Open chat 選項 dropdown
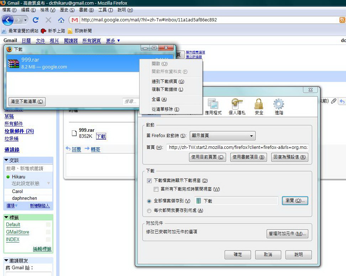The height and width of the screenshot is (276, 346). (x=12, y=205)
